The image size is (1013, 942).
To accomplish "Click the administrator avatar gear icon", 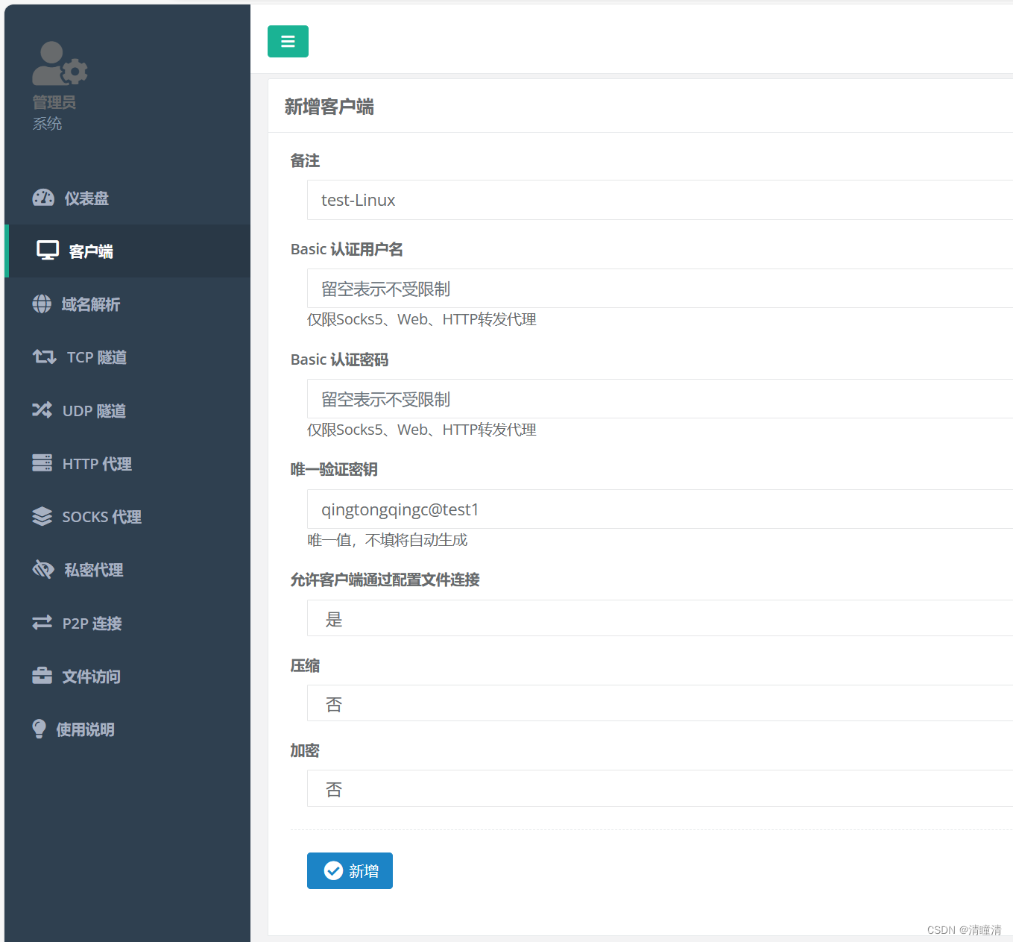I will 60,63.
